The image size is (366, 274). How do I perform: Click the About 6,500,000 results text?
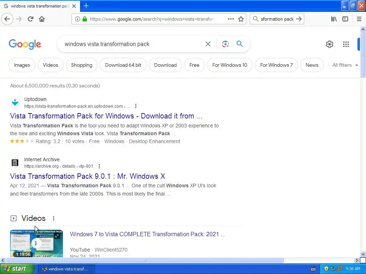coord(55,86)
